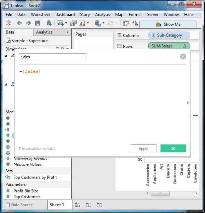
Task: Switch to the Analytics tab
Action: (x=44, y=32)
